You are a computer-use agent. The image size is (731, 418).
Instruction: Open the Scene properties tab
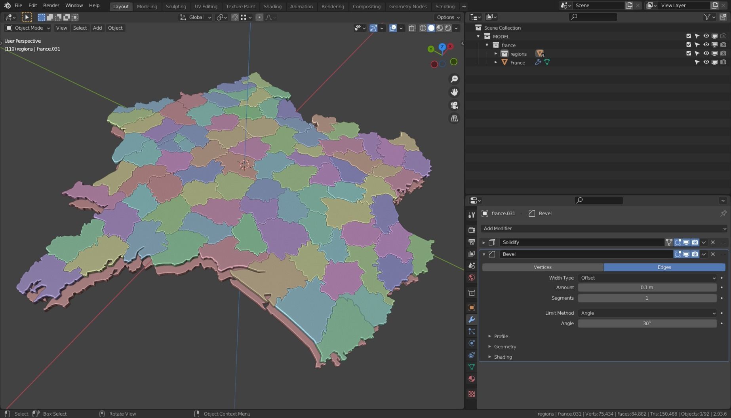(x=471, y=265)
